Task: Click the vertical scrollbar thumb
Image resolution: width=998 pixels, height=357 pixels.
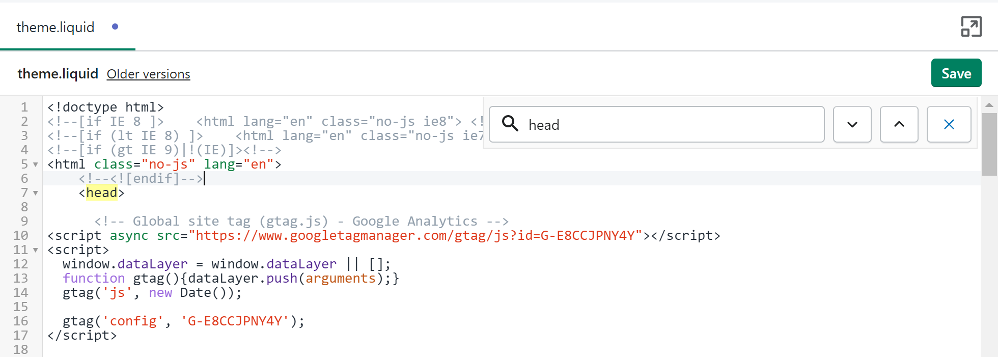Action: pos(989,144)
